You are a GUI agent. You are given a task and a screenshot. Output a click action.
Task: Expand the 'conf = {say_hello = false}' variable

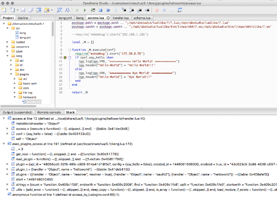click(7, 134)
